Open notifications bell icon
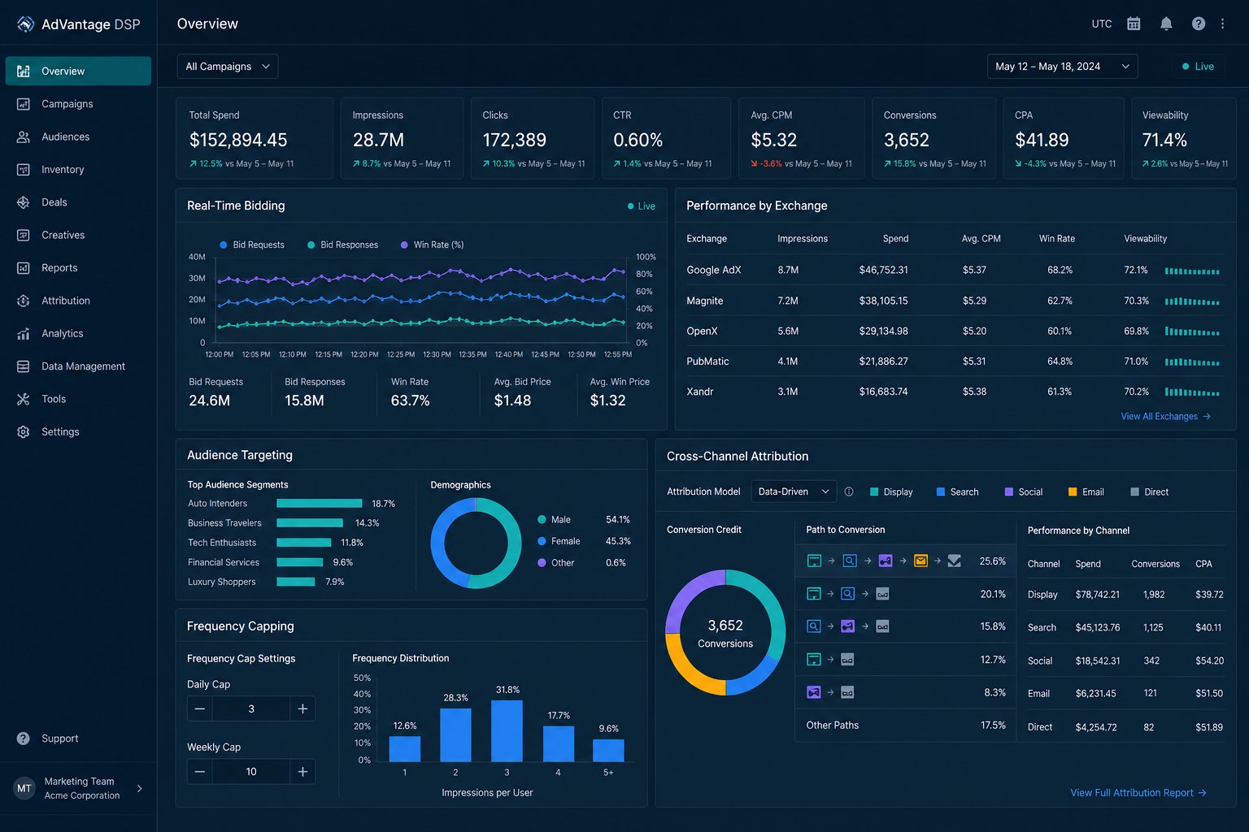Viewport: 1249px width, 832px height. coord(1166,24)
